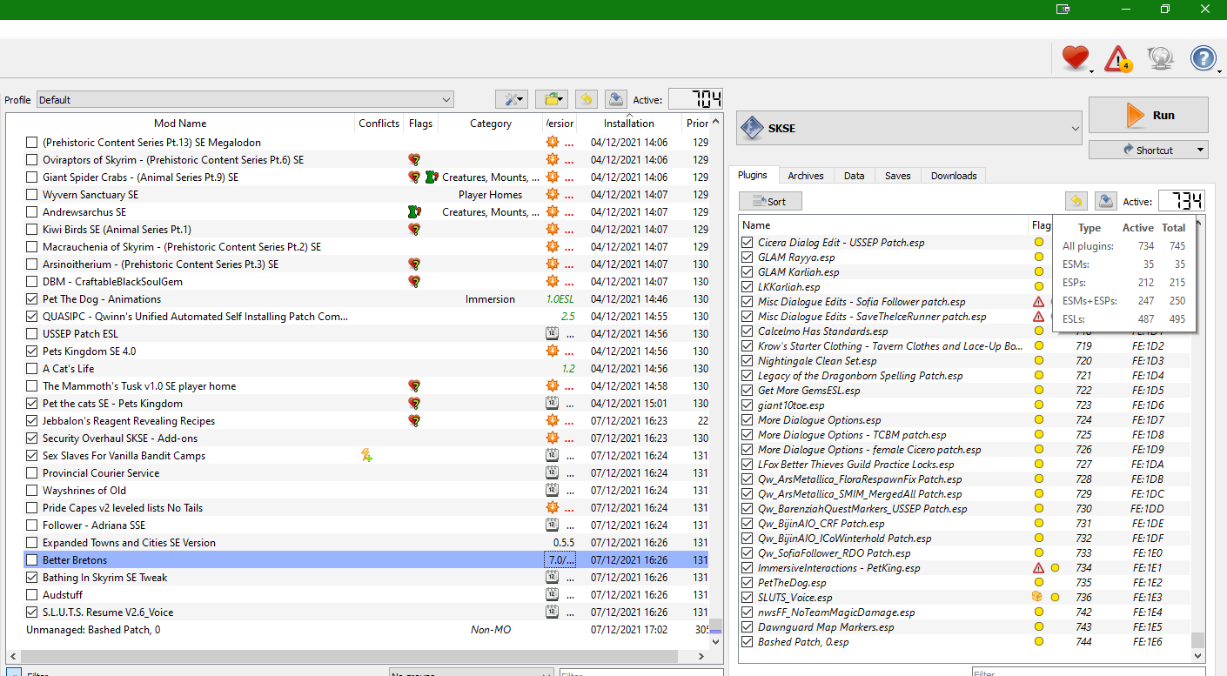Click warning flag on ImmersiveInteractions - PetKing.esp
Viewport: 1227px width, 676px height.
tap(1038, 568)
